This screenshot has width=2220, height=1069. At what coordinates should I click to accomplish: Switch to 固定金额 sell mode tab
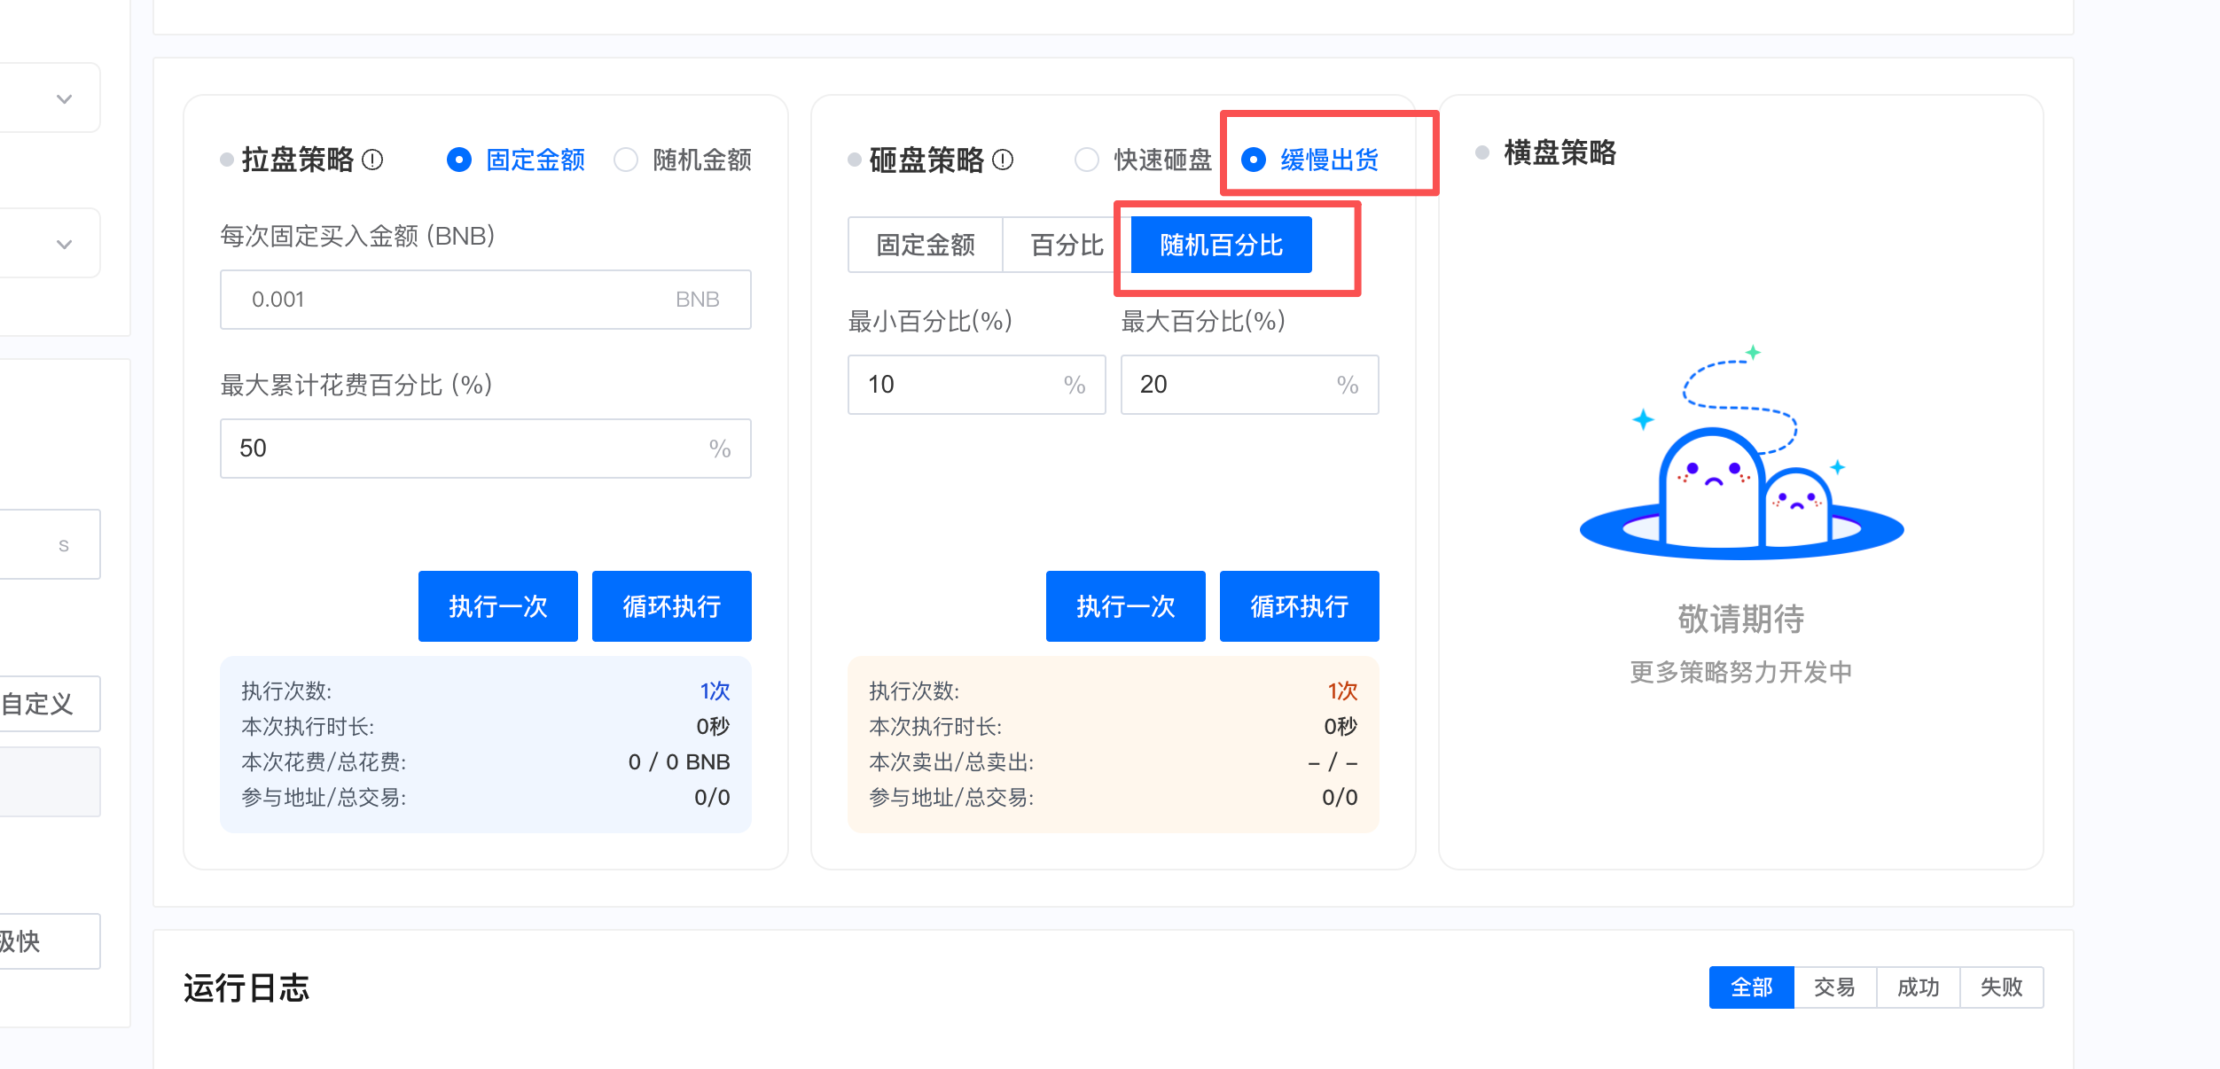tap(925, 245)
